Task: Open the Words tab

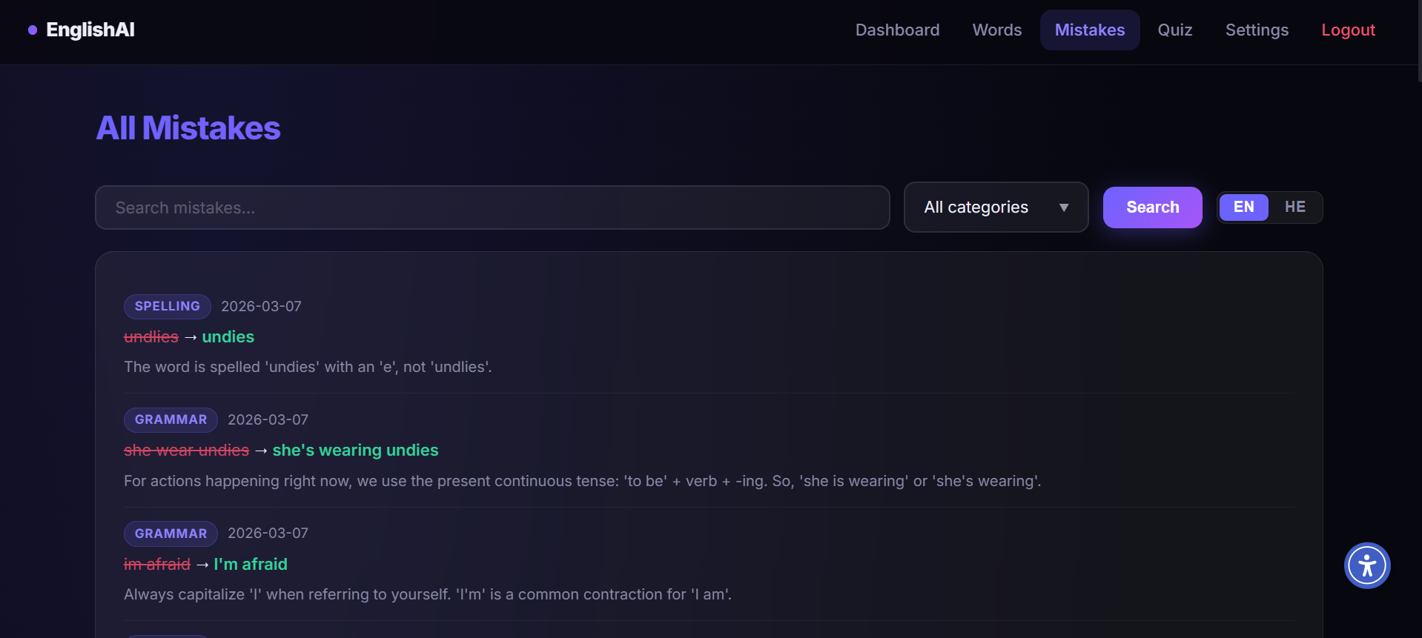Action: pos(996,30)
